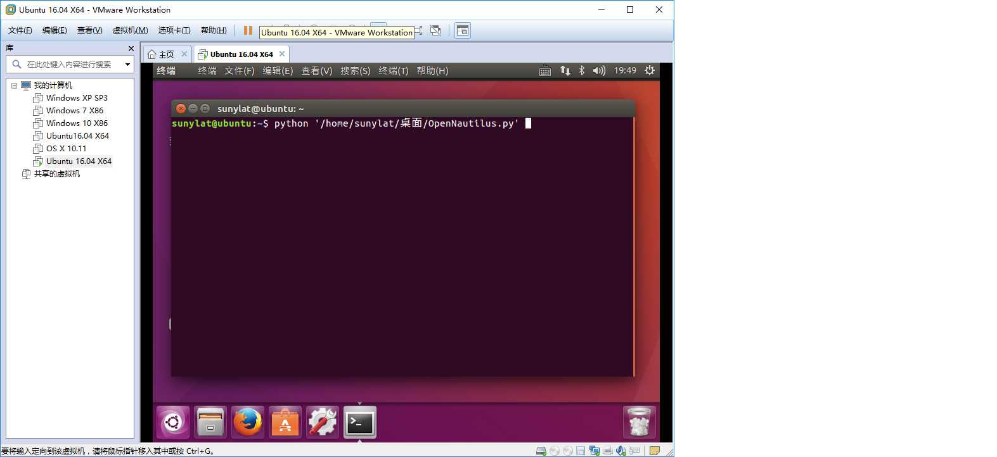Click the hard disk device status icon

(x=541, y=451)
